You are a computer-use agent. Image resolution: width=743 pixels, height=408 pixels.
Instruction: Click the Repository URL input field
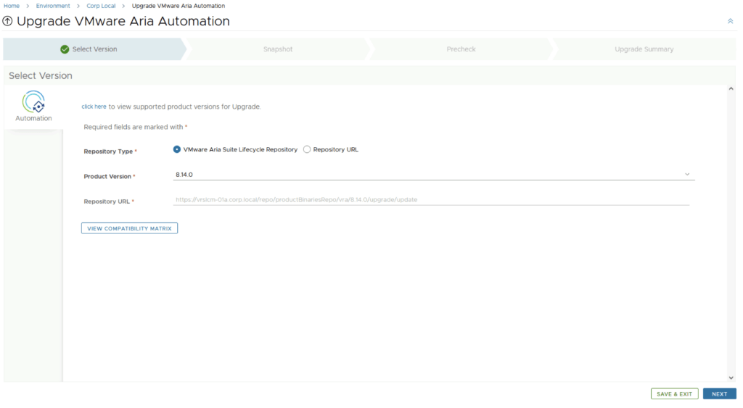(x=431, y=200)
